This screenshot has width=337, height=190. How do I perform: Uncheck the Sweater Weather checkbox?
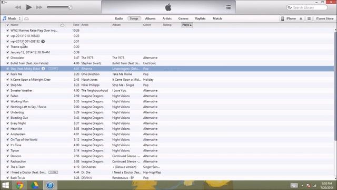[7, 90]
